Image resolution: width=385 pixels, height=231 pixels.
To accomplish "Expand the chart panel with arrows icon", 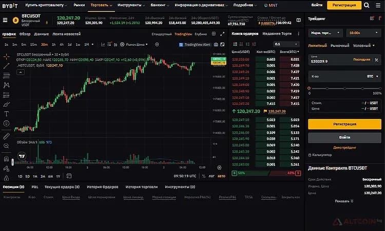I will 222,34.
